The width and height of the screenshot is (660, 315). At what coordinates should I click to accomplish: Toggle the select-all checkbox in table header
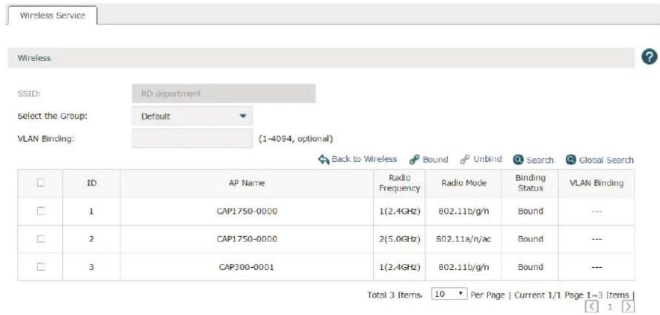click(x=41, y=183)
